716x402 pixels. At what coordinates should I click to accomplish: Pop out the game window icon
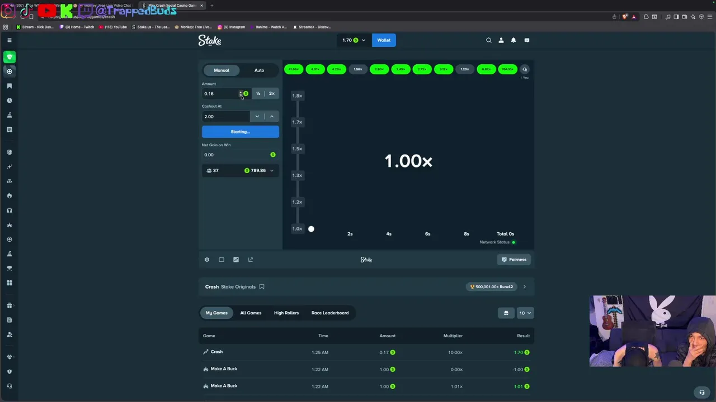[251, 260]
